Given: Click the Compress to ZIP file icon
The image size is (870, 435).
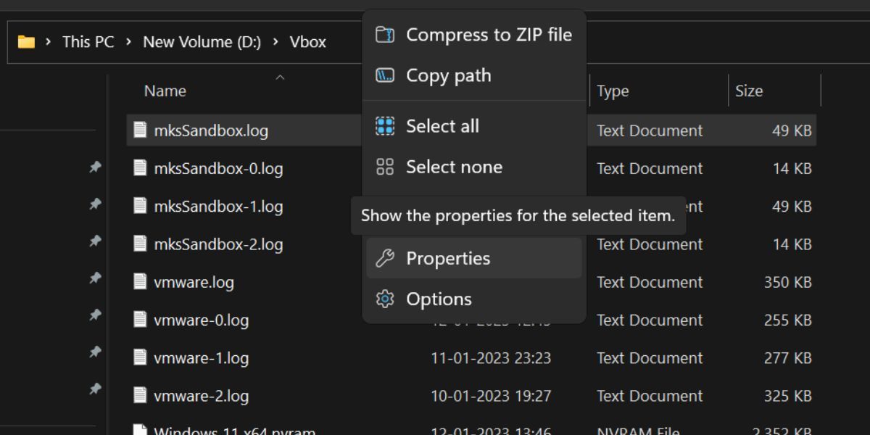Looking at the screenshot, I should click(385, 35).
